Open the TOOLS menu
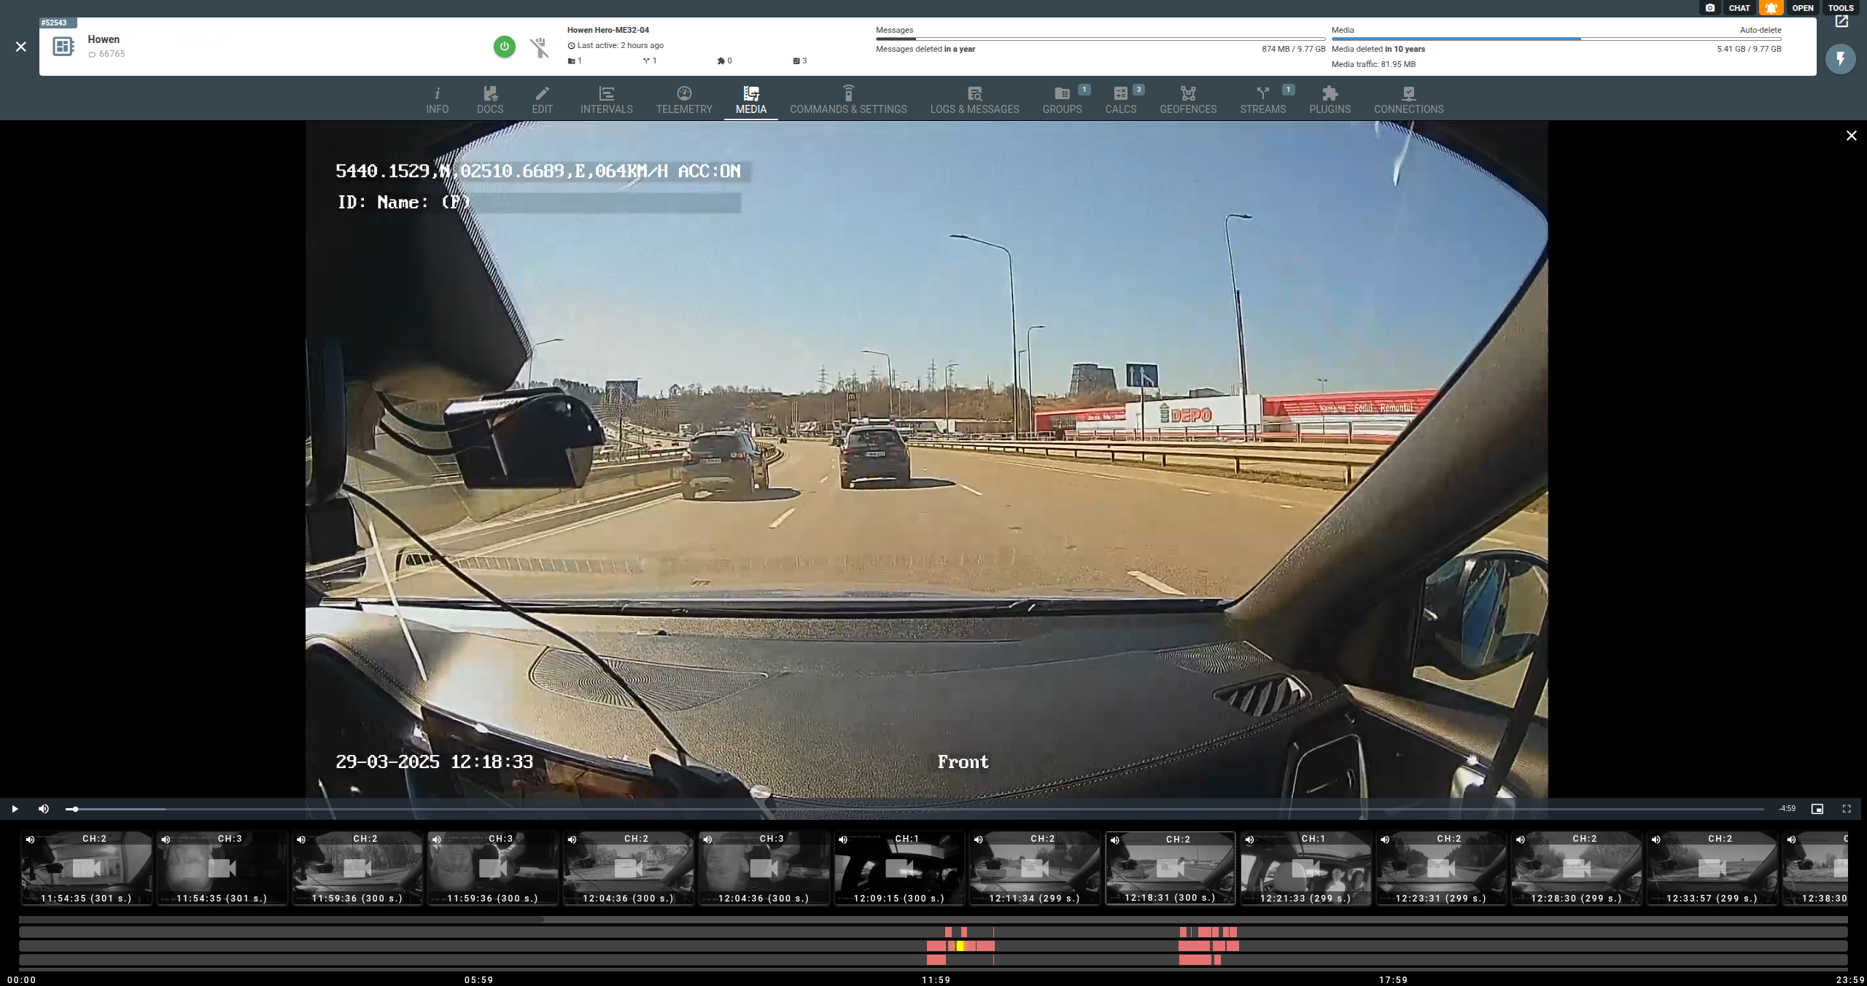1867x986 pixels. click(1840, 8)
